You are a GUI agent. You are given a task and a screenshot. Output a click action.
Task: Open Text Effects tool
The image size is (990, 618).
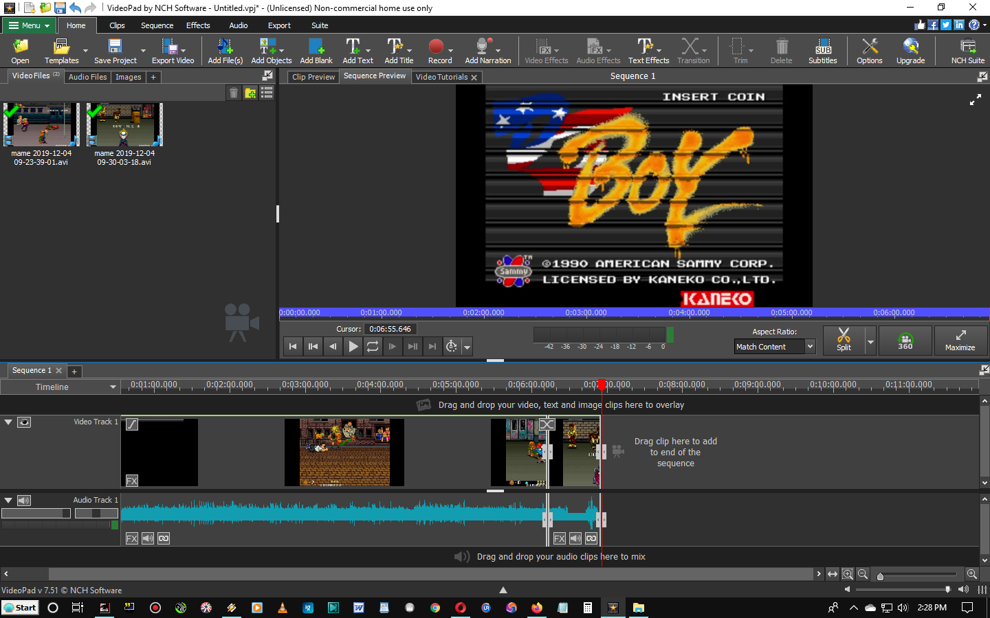pos(648,51)
